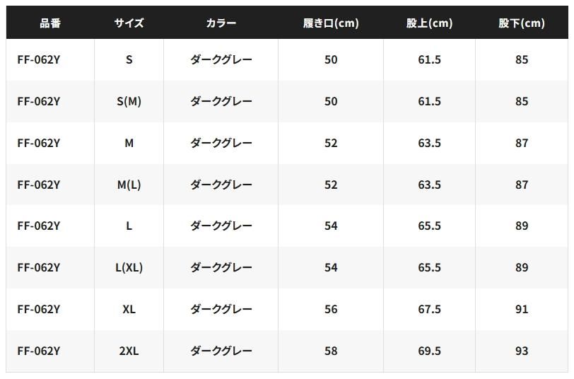574x379 pixels.
Task: Click the 91 inseam value
Action: [522, 310]
